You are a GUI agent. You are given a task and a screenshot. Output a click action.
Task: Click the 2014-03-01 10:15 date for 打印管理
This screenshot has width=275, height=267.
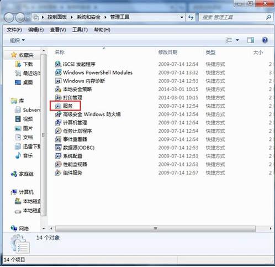point(178,97)
